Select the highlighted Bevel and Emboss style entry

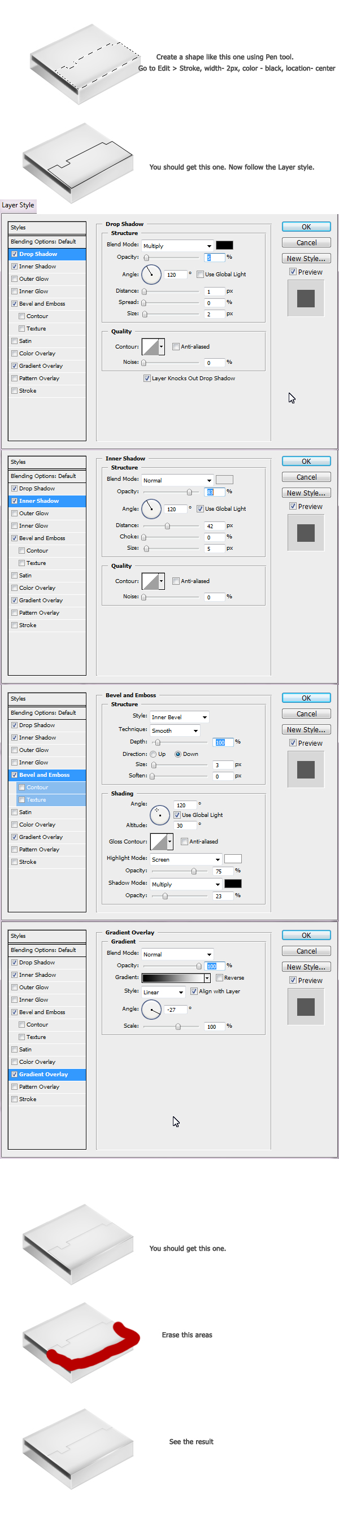[44, 775]
